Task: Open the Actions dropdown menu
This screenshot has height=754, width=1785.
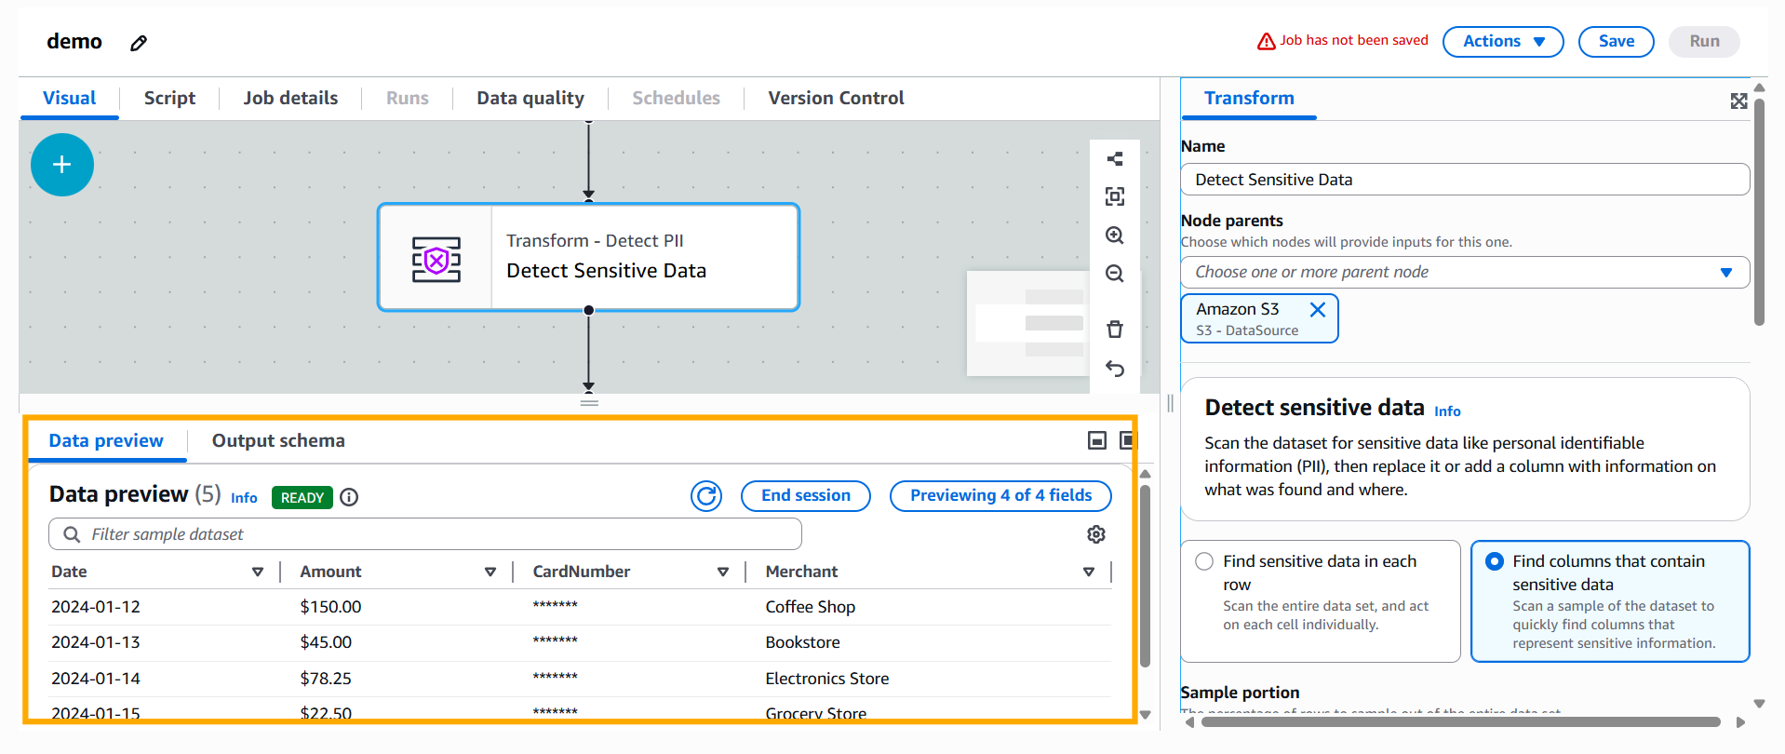Action: 1503,41
